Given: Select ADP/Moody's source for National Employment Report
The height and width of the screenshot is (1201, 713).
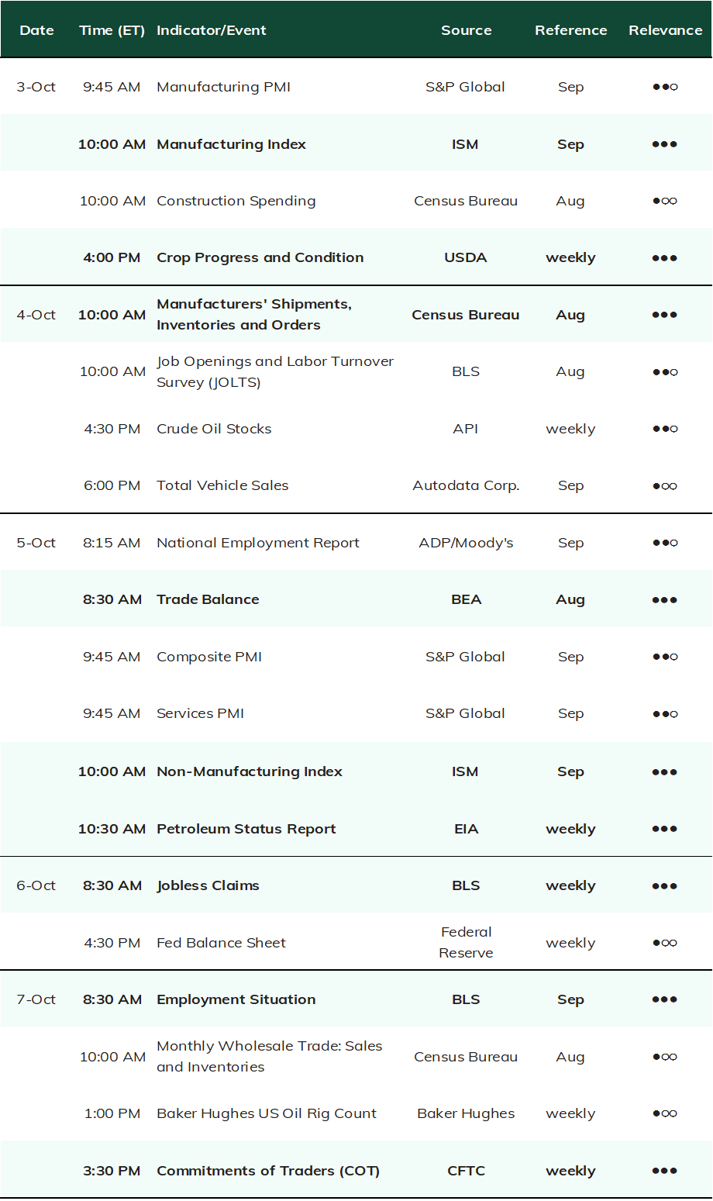Looking at the screenshot, I should pos(467,543).
